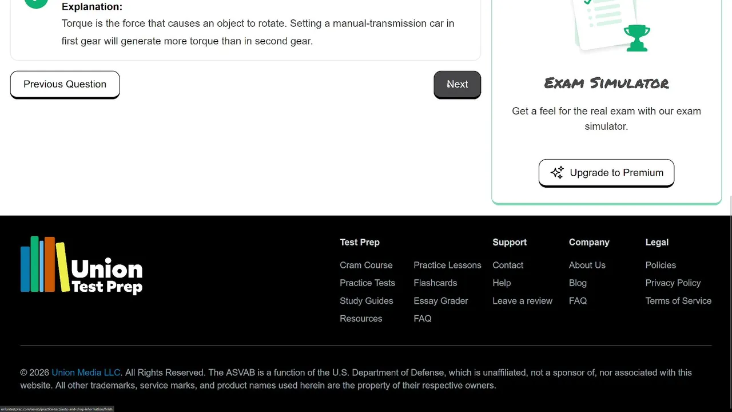Image resolution: width=732 pixels, height=412 pixels.
Task: Open Practice Lessons in footer
Action: 447,265
